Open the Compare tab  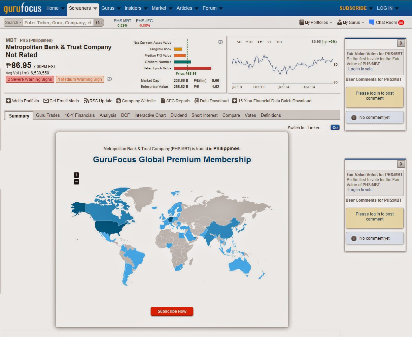pyautogui.click(x=231, y=115)
